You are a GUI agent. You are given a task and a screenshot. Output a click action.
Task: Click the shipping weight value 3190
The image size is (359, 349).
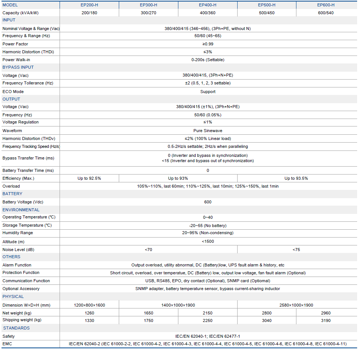coord(326,320)
